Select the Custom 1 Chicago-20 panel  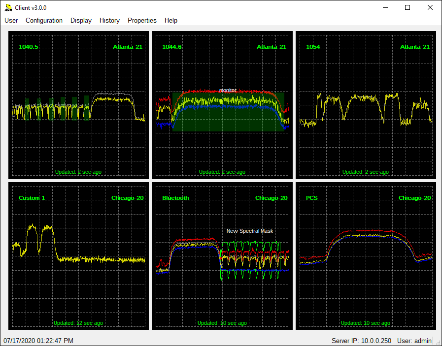[x=79, y=256]
